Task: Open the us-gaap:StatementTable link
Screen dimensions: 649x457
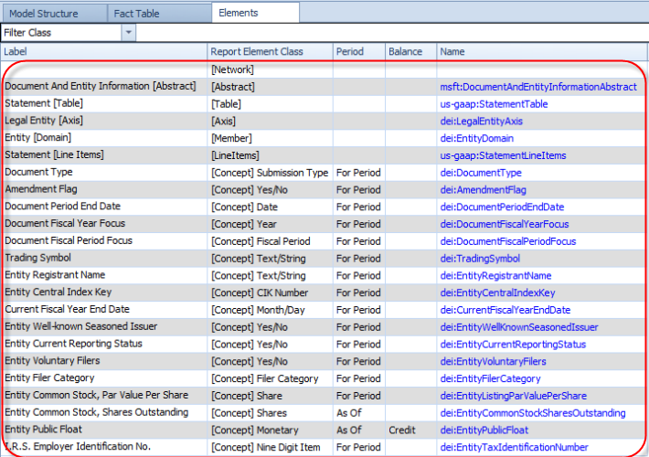Action: pos(494,104)
